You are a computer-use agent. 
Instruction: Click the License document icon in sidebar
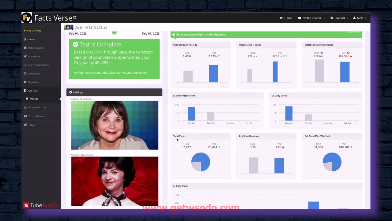pos(25,39)
